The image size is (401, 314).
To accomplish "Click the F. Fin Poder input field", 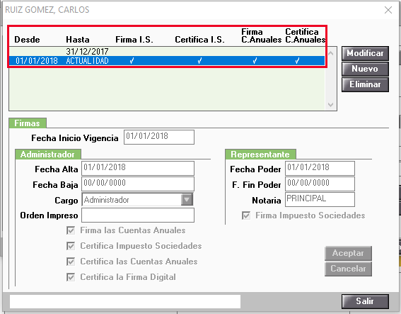I will [x=320, y=184].
